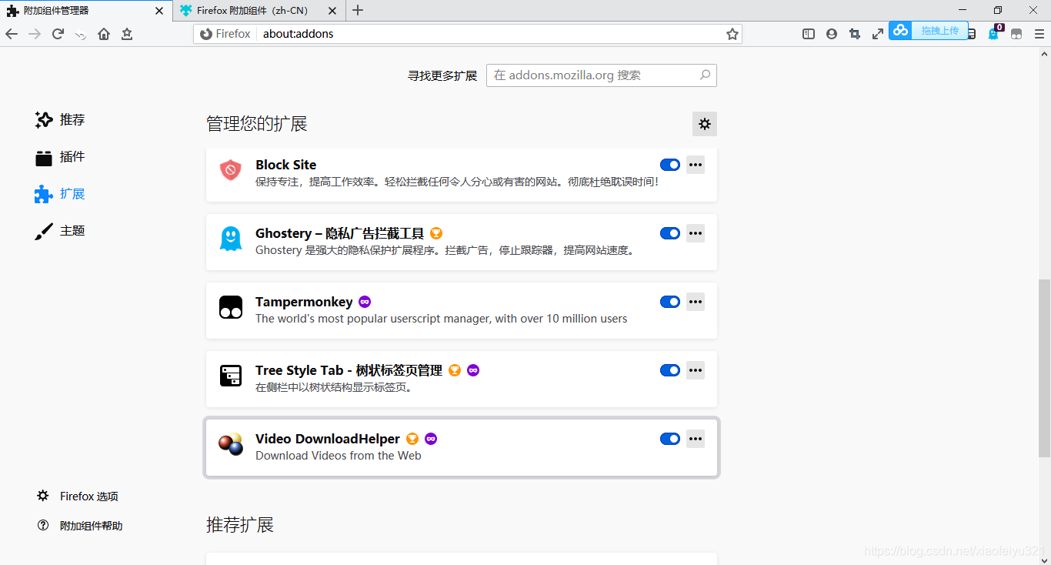This screenshot has height=565, width=1051.
Task: Open Firefox 选项 link
Action: click(78, 496)
